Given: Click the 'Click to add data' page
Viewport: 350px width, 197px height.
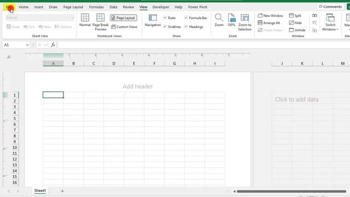Looking at the screenshot, I should pyautogui.click(x=296, y=100).
